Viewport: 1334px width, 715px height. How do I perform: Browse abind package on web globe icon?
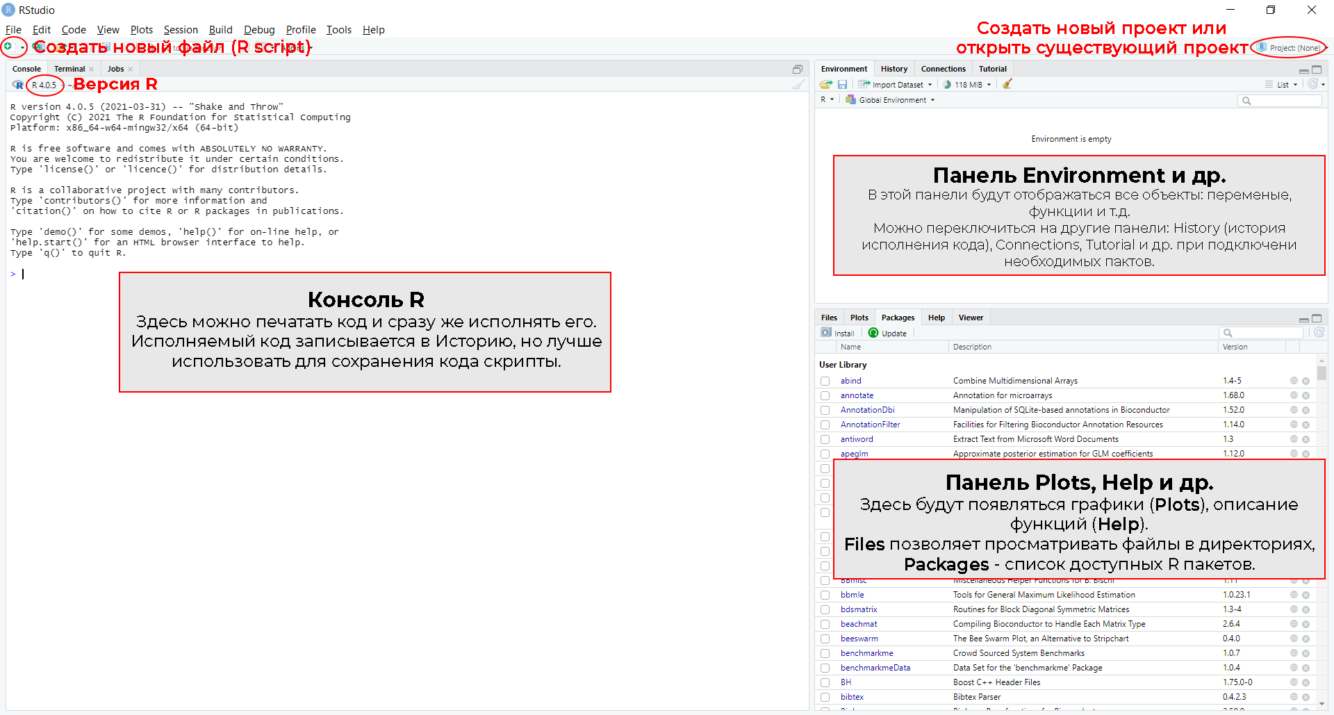[1294, 381]
